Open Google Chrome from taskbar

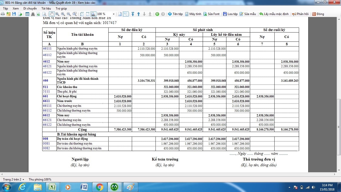tap(99, 187)
